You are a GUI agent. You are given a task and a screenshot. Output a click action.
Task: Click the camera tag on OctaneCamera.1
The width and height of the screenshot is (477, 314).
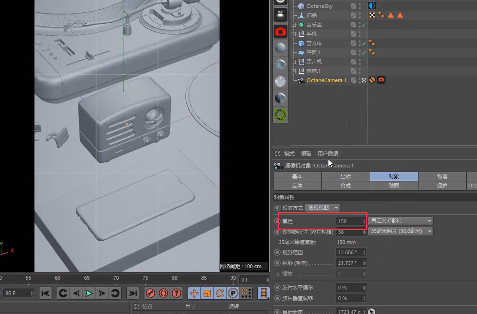coord(381,80)
